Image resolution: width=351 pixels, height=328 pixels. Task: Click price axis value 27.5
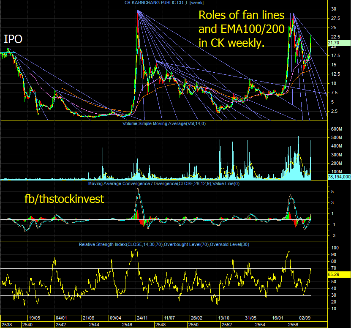(335, 18)
